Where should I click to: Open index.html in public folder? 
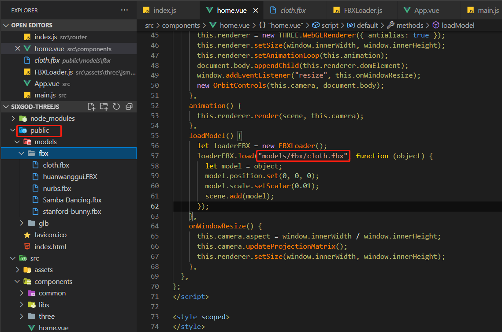pyautogui.click(x=68, y=246)
